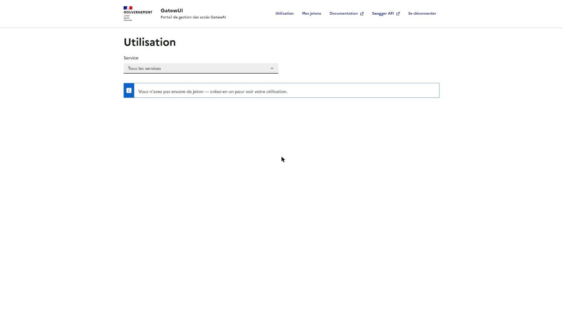Click the external-link icon beside Documentation
The height and width of the screenshot is (313, 563).
(x=362, y=13)
